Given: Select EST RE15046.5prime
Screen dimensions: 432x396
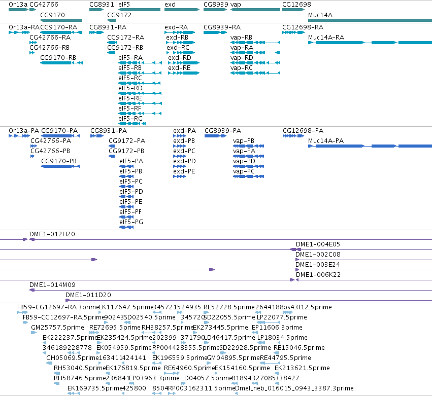Looking at the screenshot, I should point(276,353).
